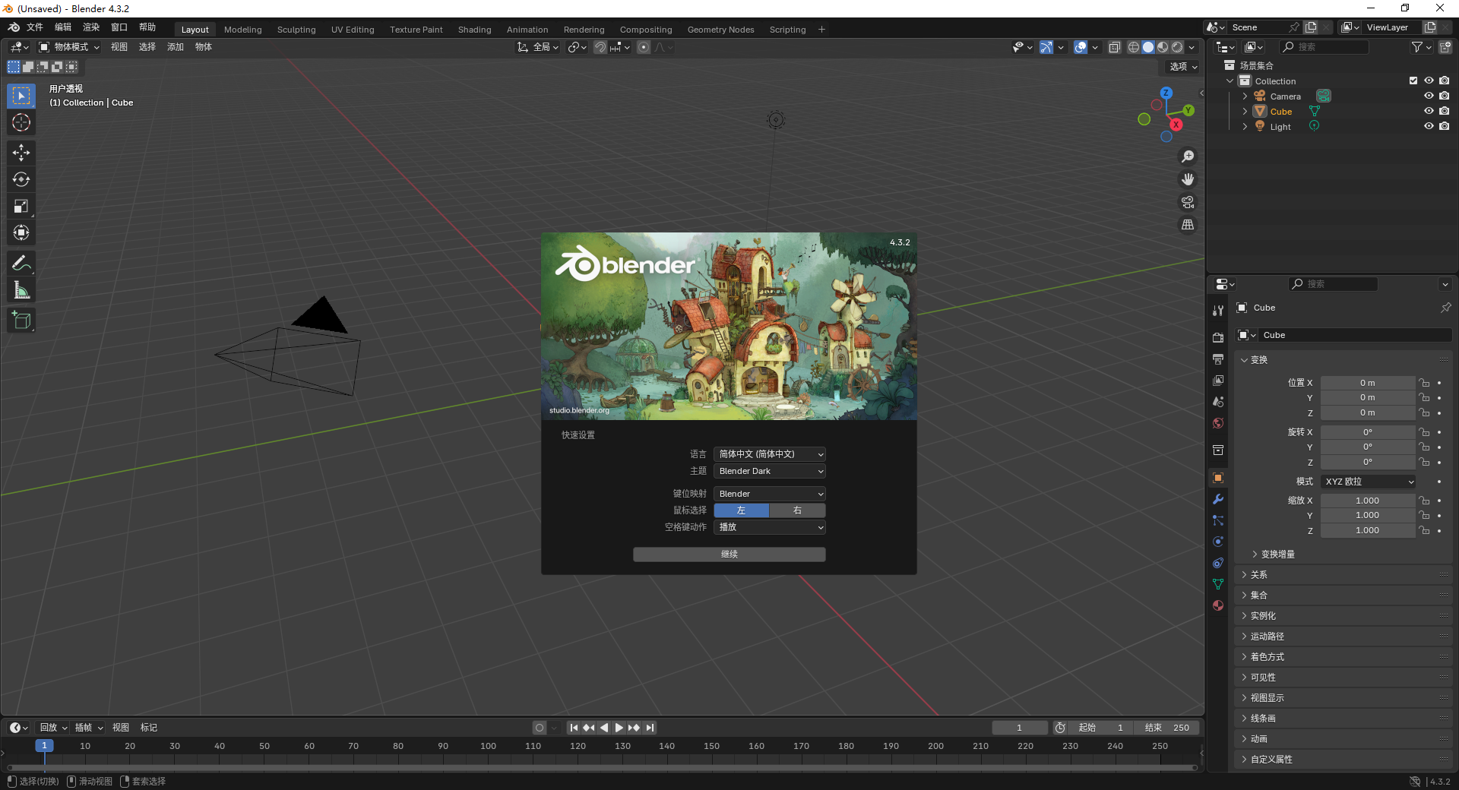1459x790 pixels.
Task: Select the Annotate tool
Action: click(21, 262)
